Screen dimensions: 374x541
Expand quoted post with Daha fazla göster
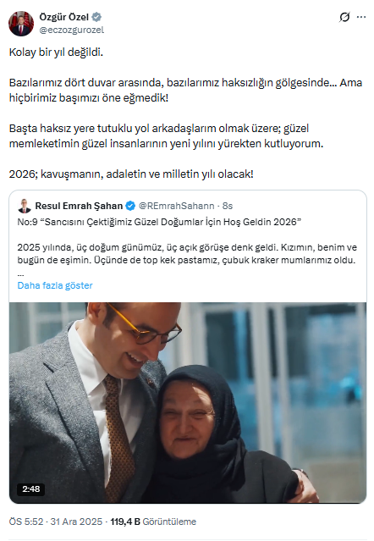point(55,285)
